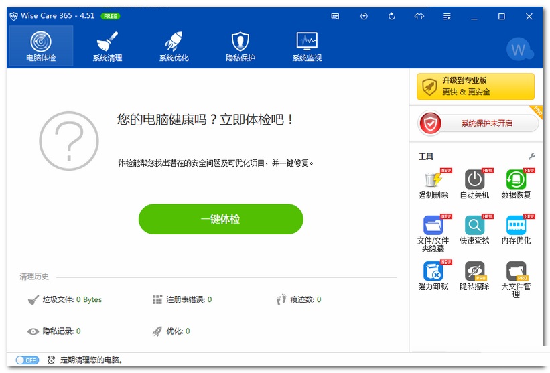Click the wrench icon beside 工具
Viewport: 550px width, 373px height.
coord(532,156)
